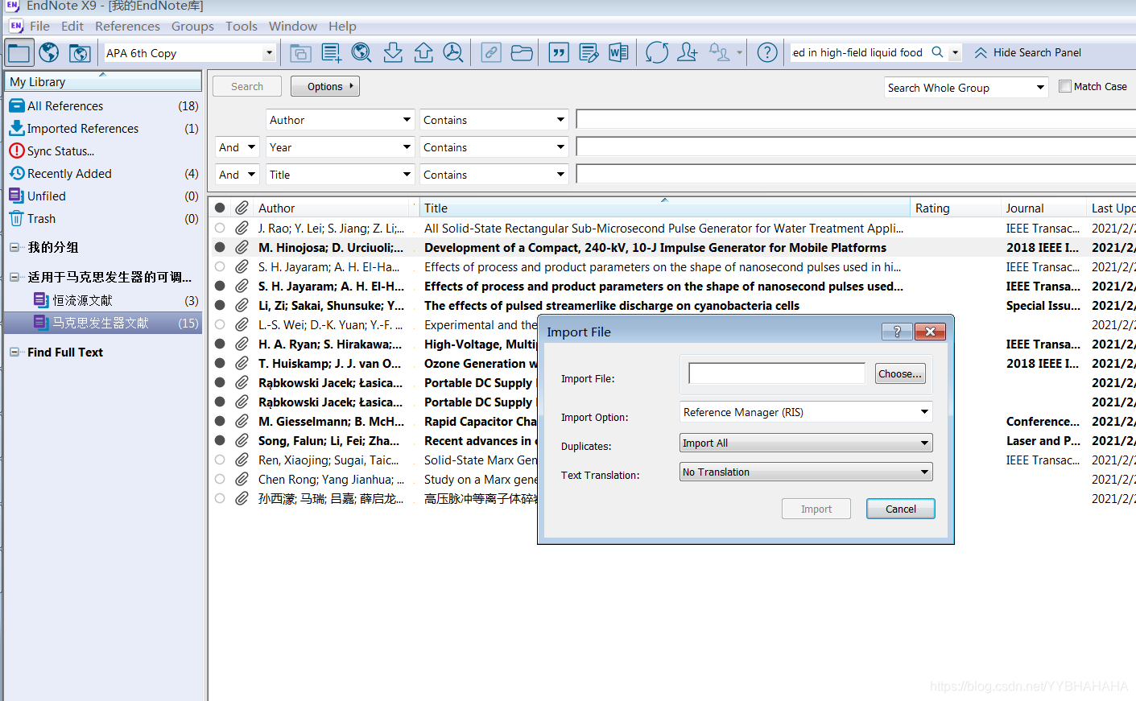Click the quick search magnifier icon
The image size is (1136, 701).
(x=937, y=52)
